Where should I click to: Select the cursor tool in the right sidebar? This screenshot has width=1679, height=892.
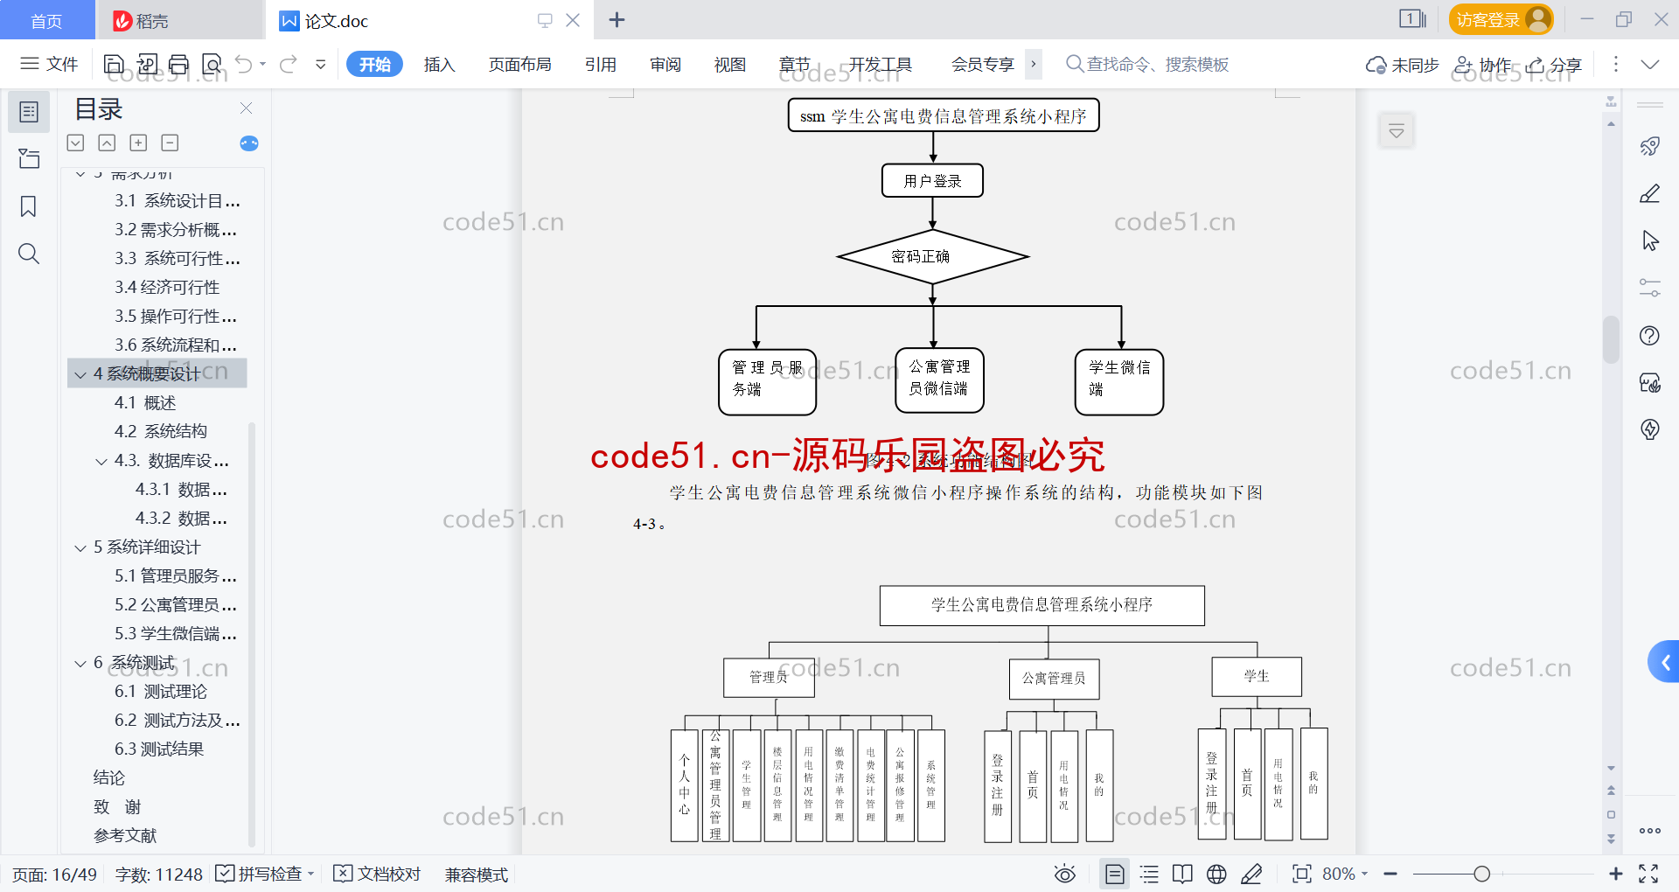click(x=1649, y=240)
